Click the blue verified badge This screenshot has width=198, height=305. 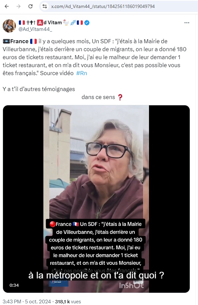(87, 23)
